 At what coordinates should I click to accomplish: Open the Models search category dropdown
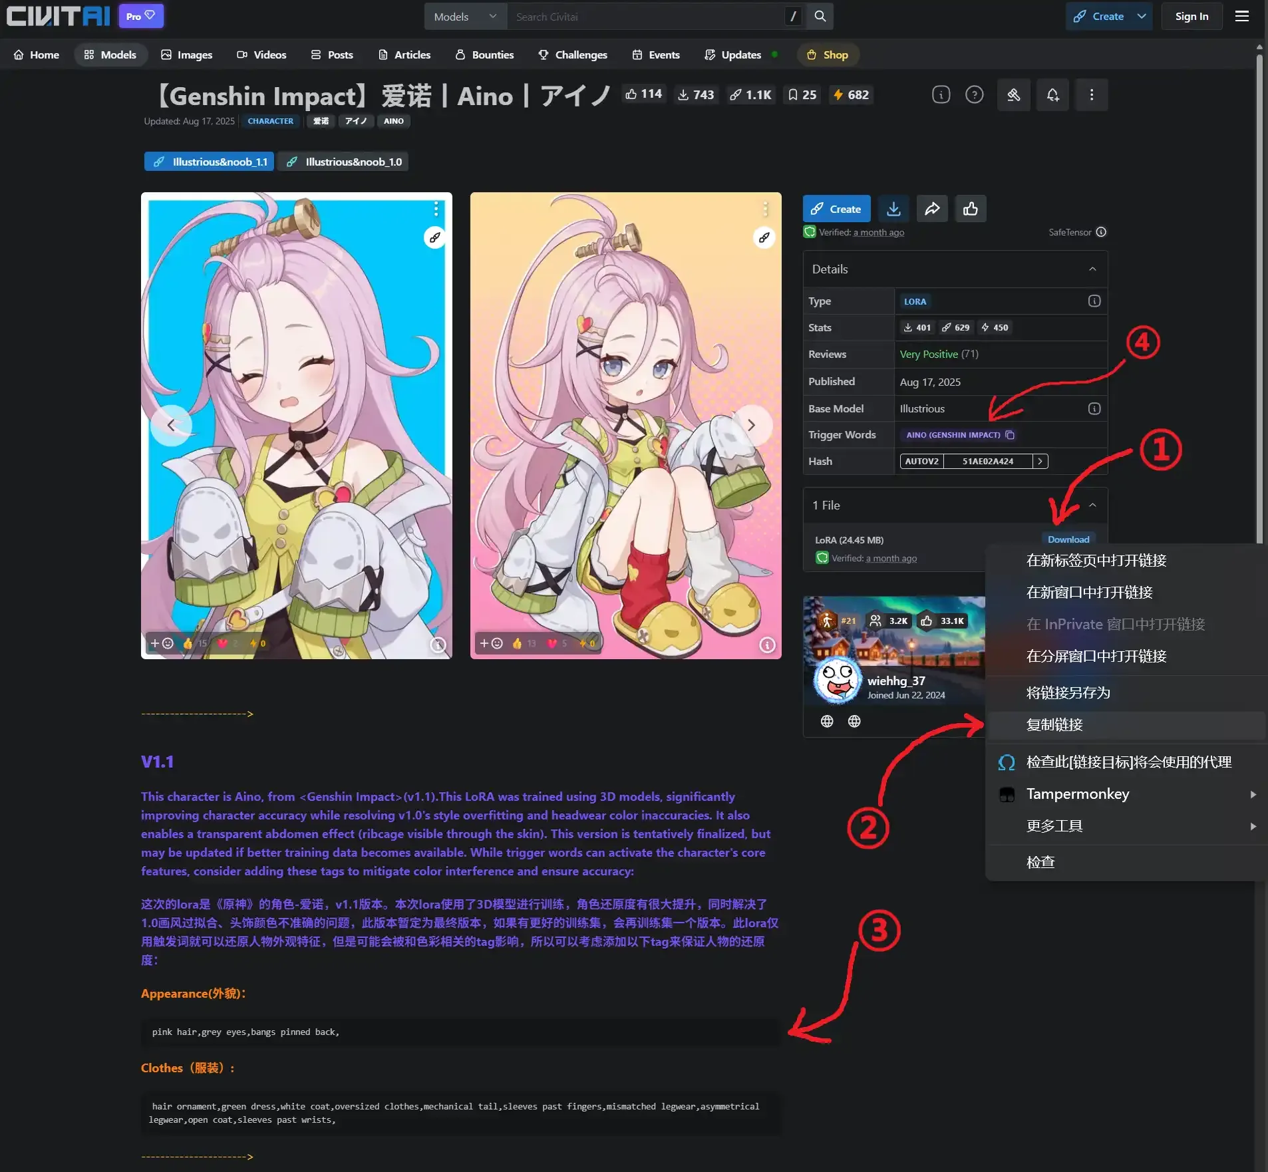(465, 17)
